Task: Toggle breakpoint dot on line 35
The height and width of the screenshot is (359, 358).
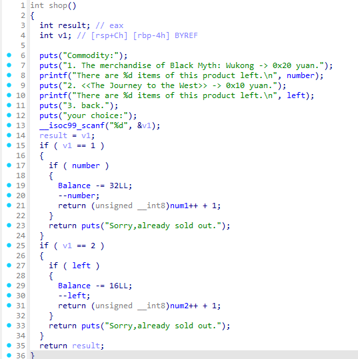Action: 9,346
